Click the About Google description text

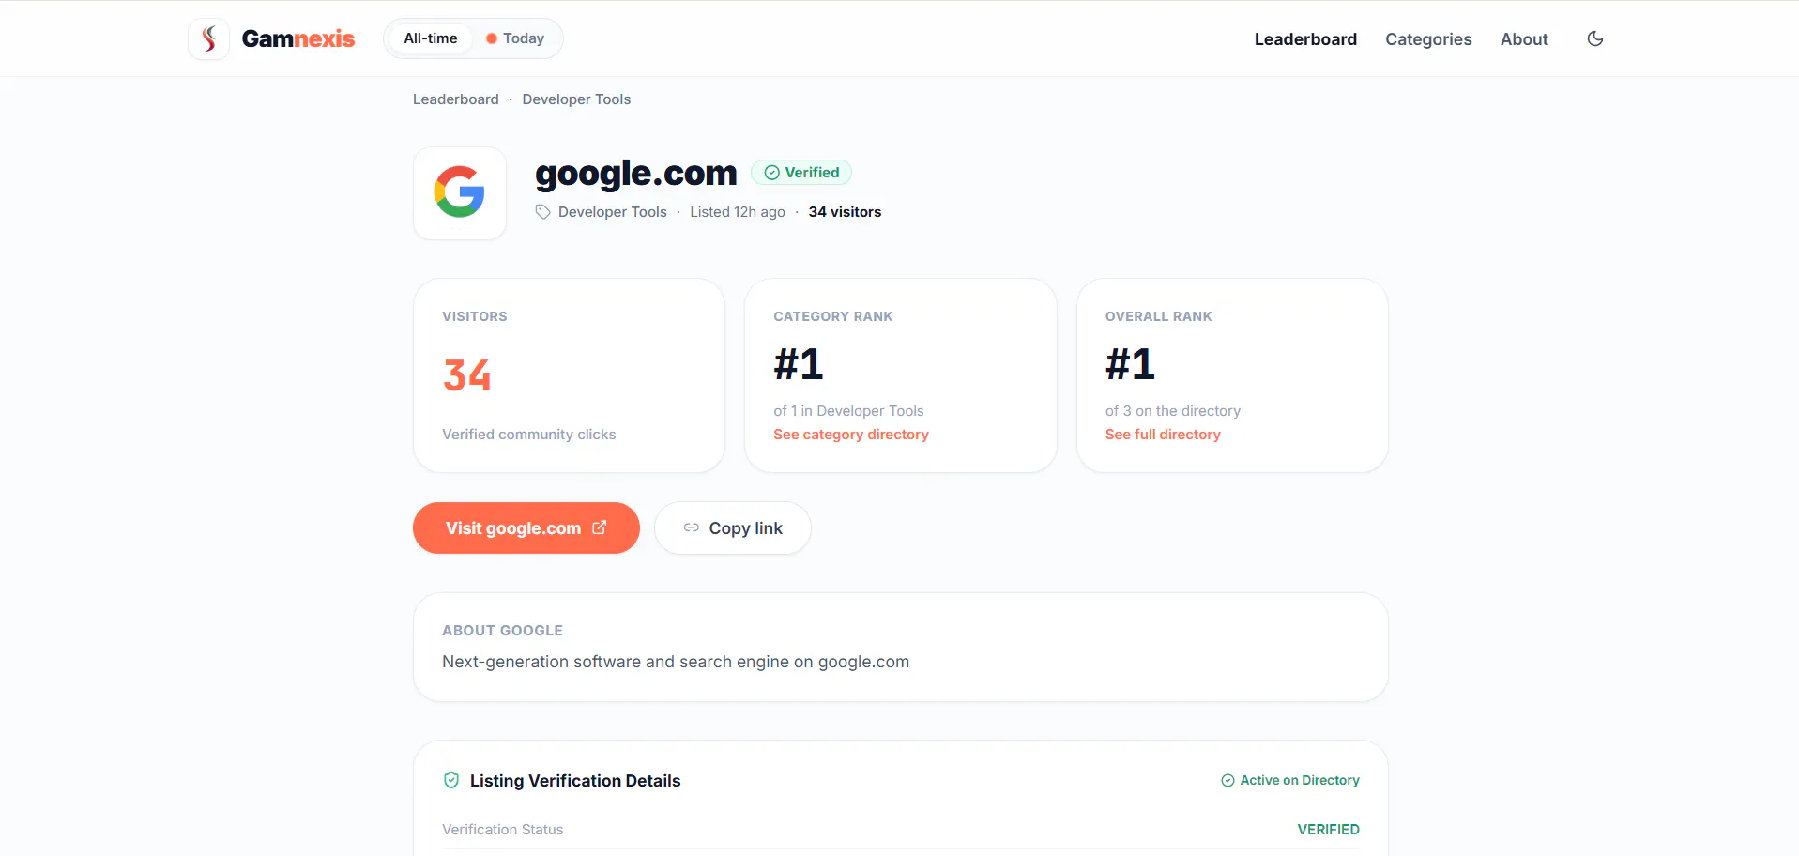676,662
